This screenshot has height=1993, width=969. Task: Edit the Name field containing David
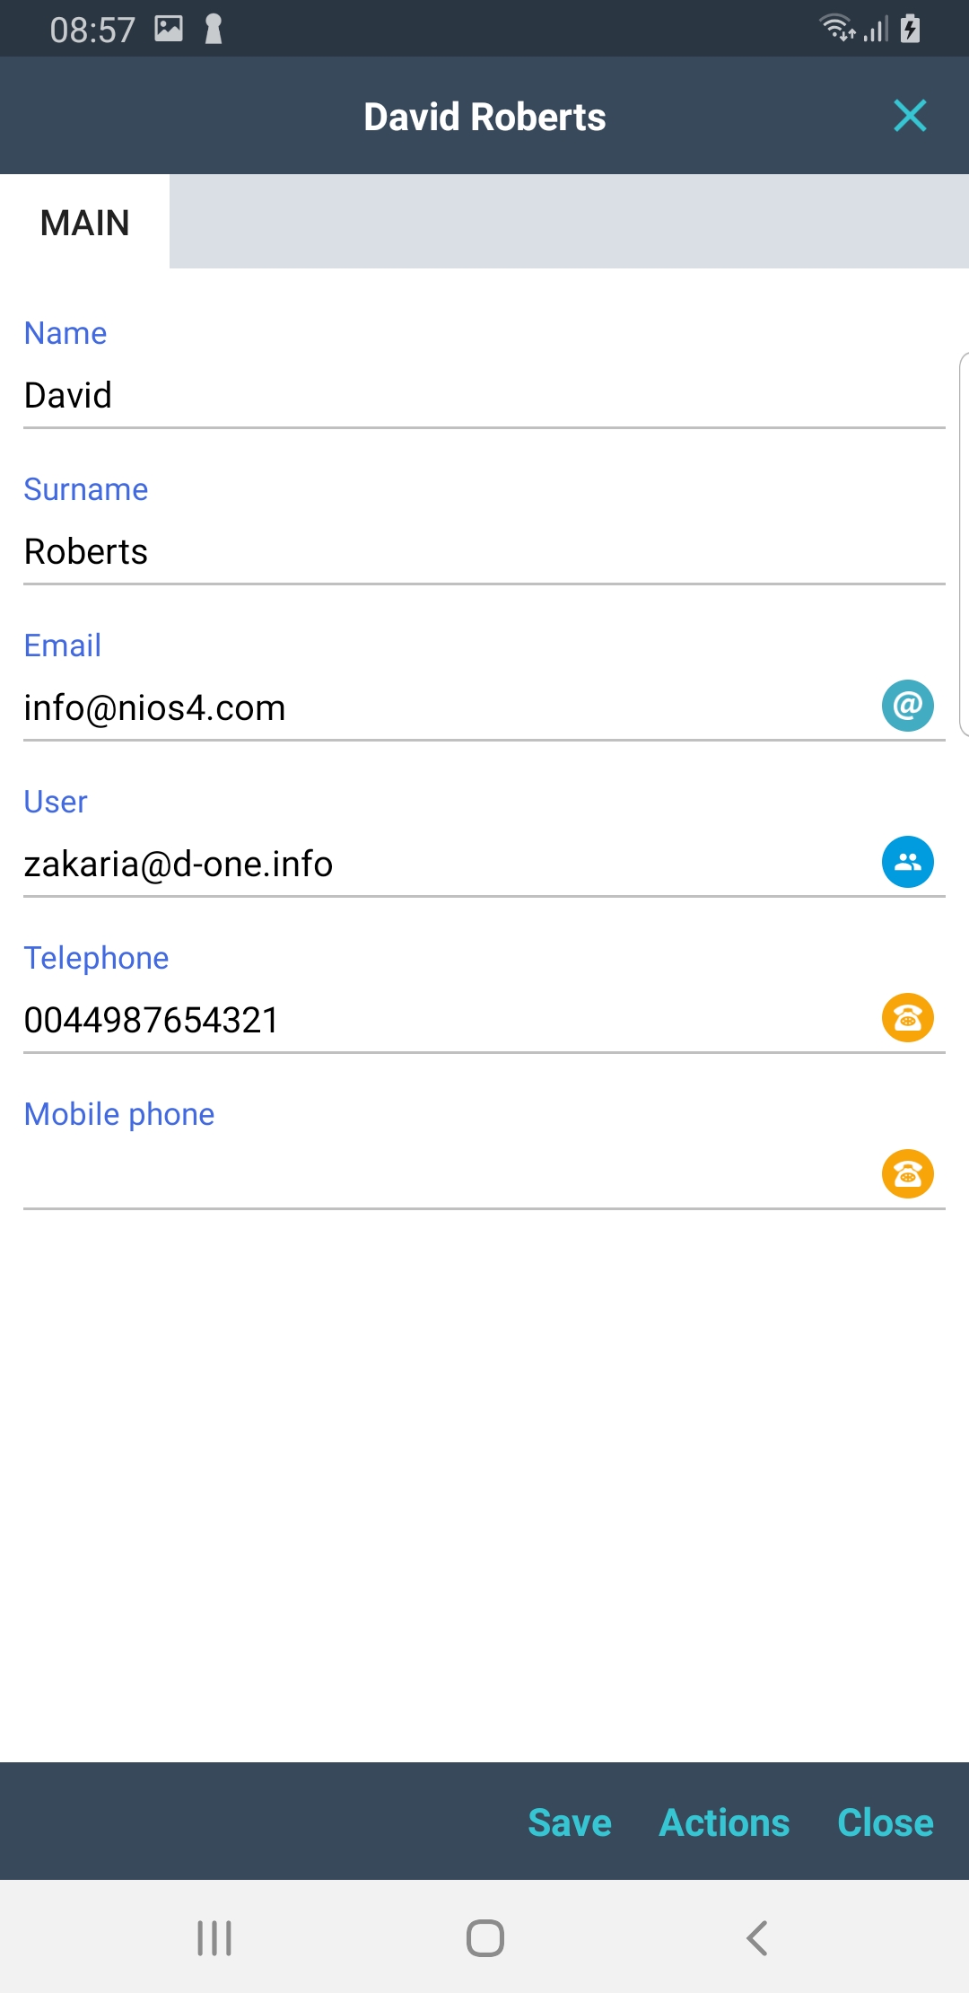(x=449, y=396)
